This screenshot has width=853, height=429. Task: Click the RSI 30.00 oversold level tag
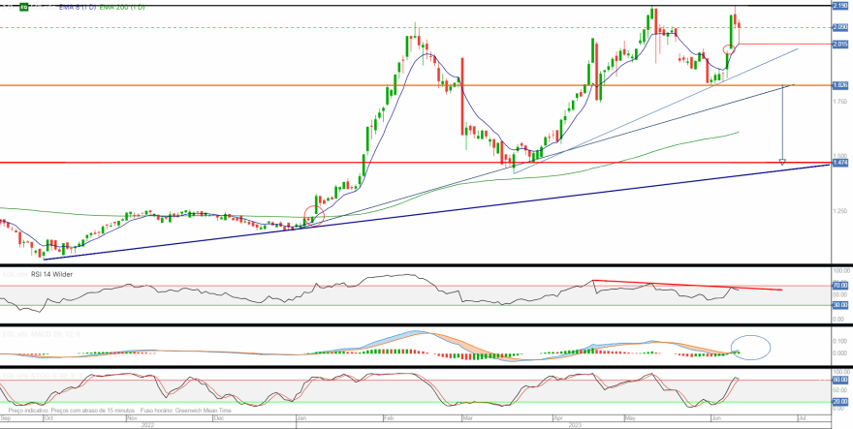click(x=840, y=305)
